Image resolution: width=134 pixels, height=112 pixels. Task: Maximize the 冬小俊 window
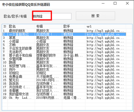click(115, 3)
